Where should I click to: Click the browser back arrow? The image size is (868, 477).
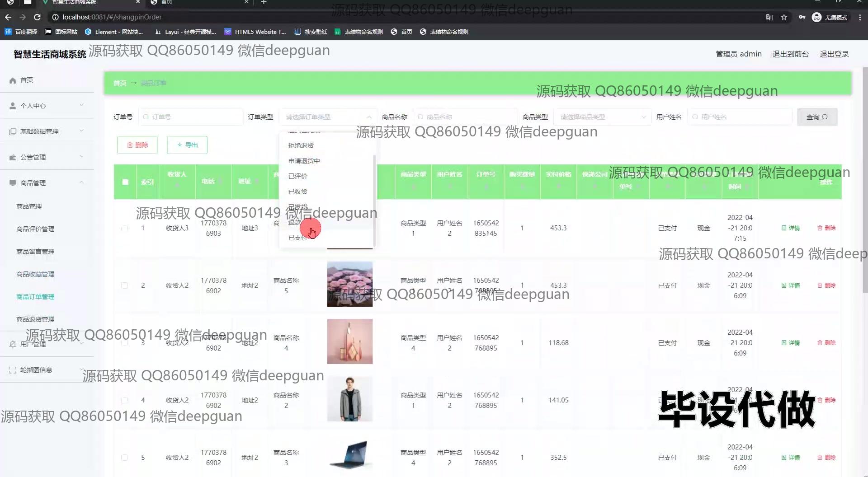click(x=8, y=17)
